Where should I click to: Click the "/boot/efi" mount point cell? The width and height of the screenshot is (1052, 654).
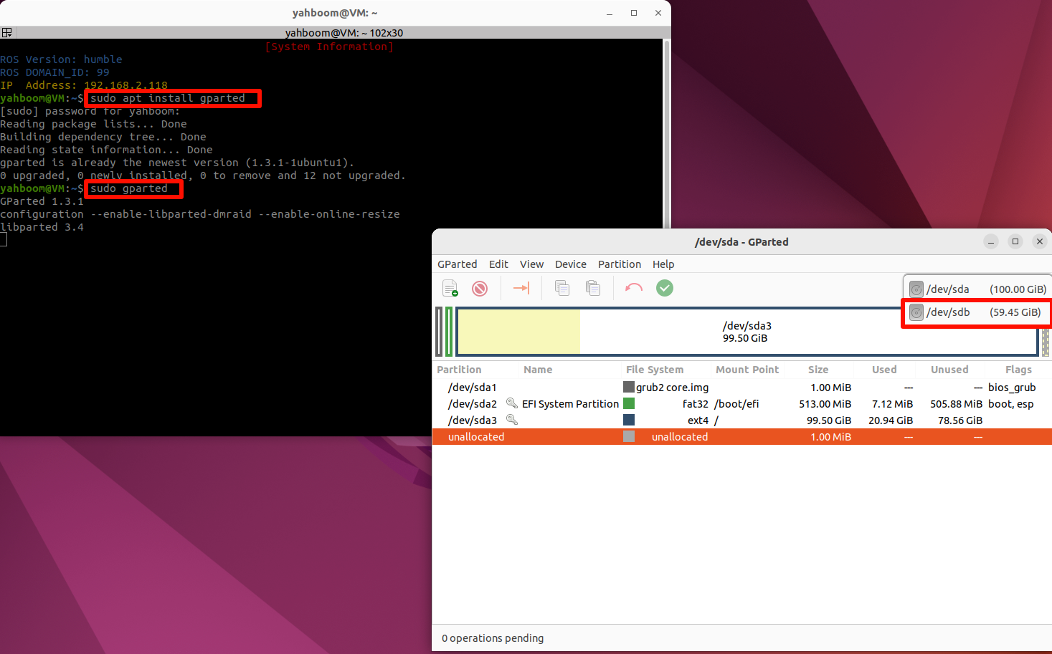point(736,404)
